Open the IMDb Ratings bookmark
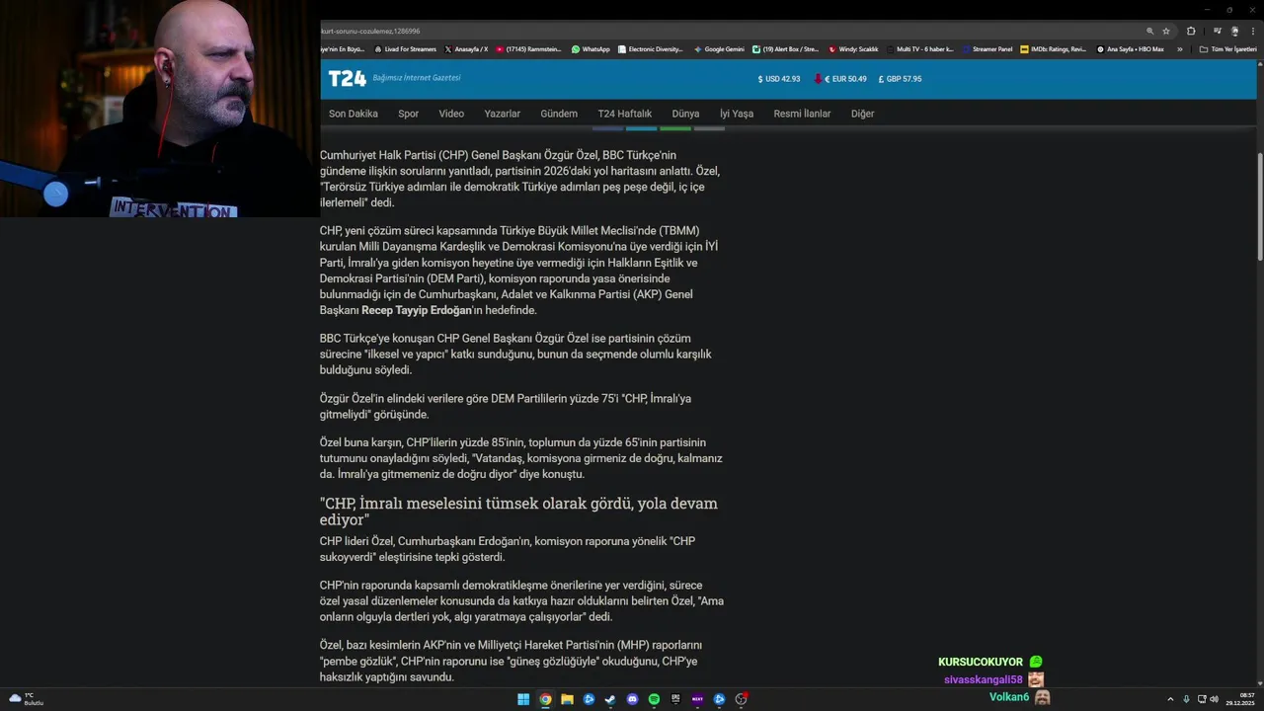 (x=1053, y=49)
